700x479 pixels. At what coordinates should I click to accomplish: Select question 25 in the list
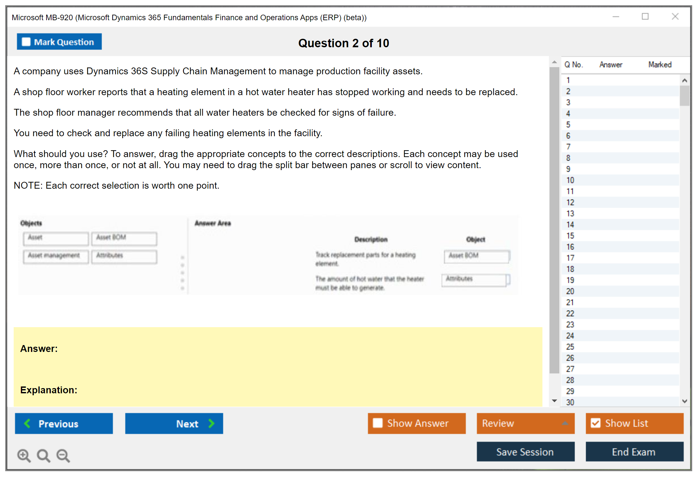coord(570,347)
